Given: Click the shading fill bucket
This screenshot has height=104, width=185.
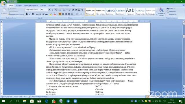Looking at the screenshot, I should click(77, 14).
